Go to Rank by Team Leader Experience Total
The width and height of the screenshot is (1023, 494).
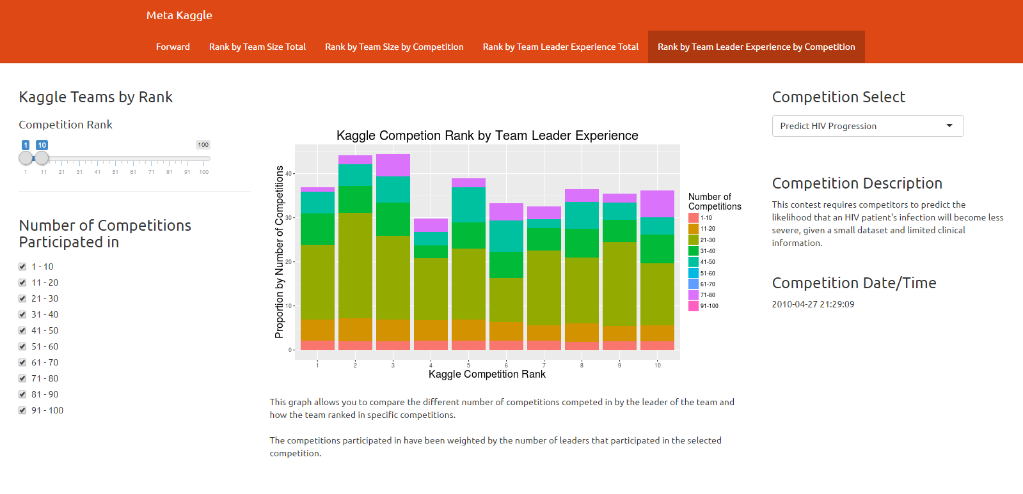pos(560,47)
